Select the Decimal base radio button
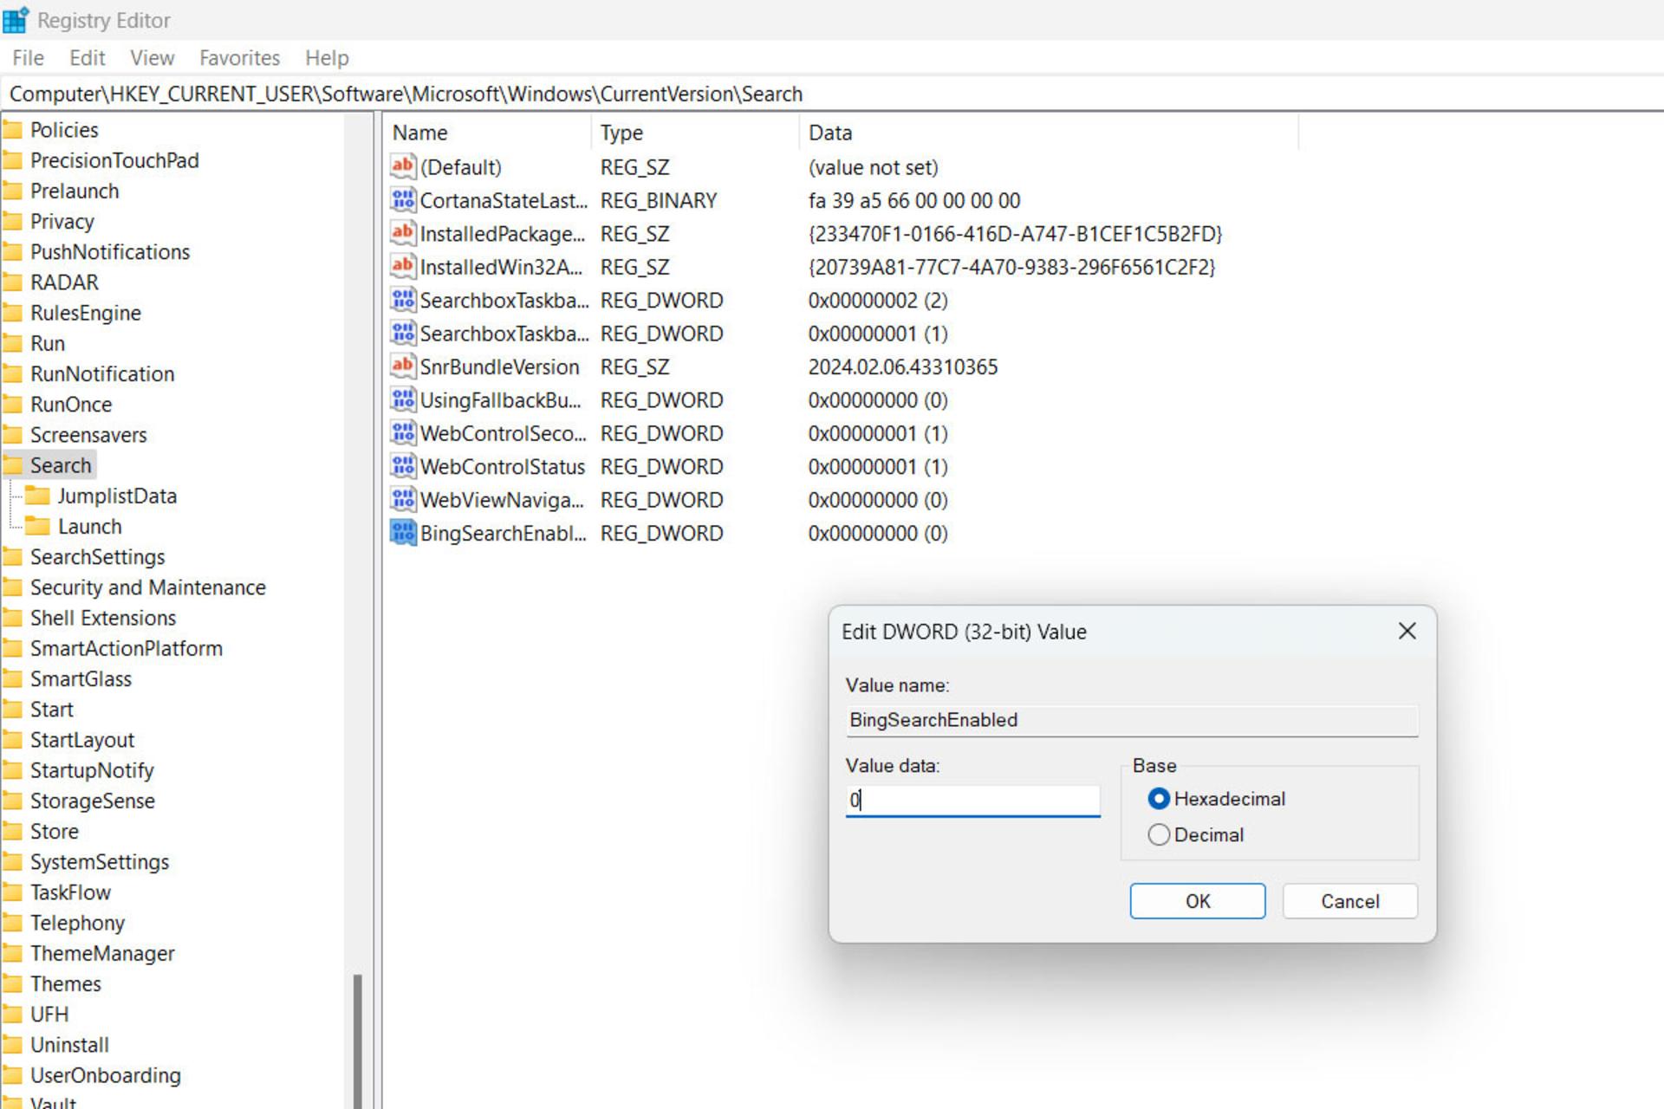The height and width of the screenshot is (1109, 1664). click(1159, 834)
